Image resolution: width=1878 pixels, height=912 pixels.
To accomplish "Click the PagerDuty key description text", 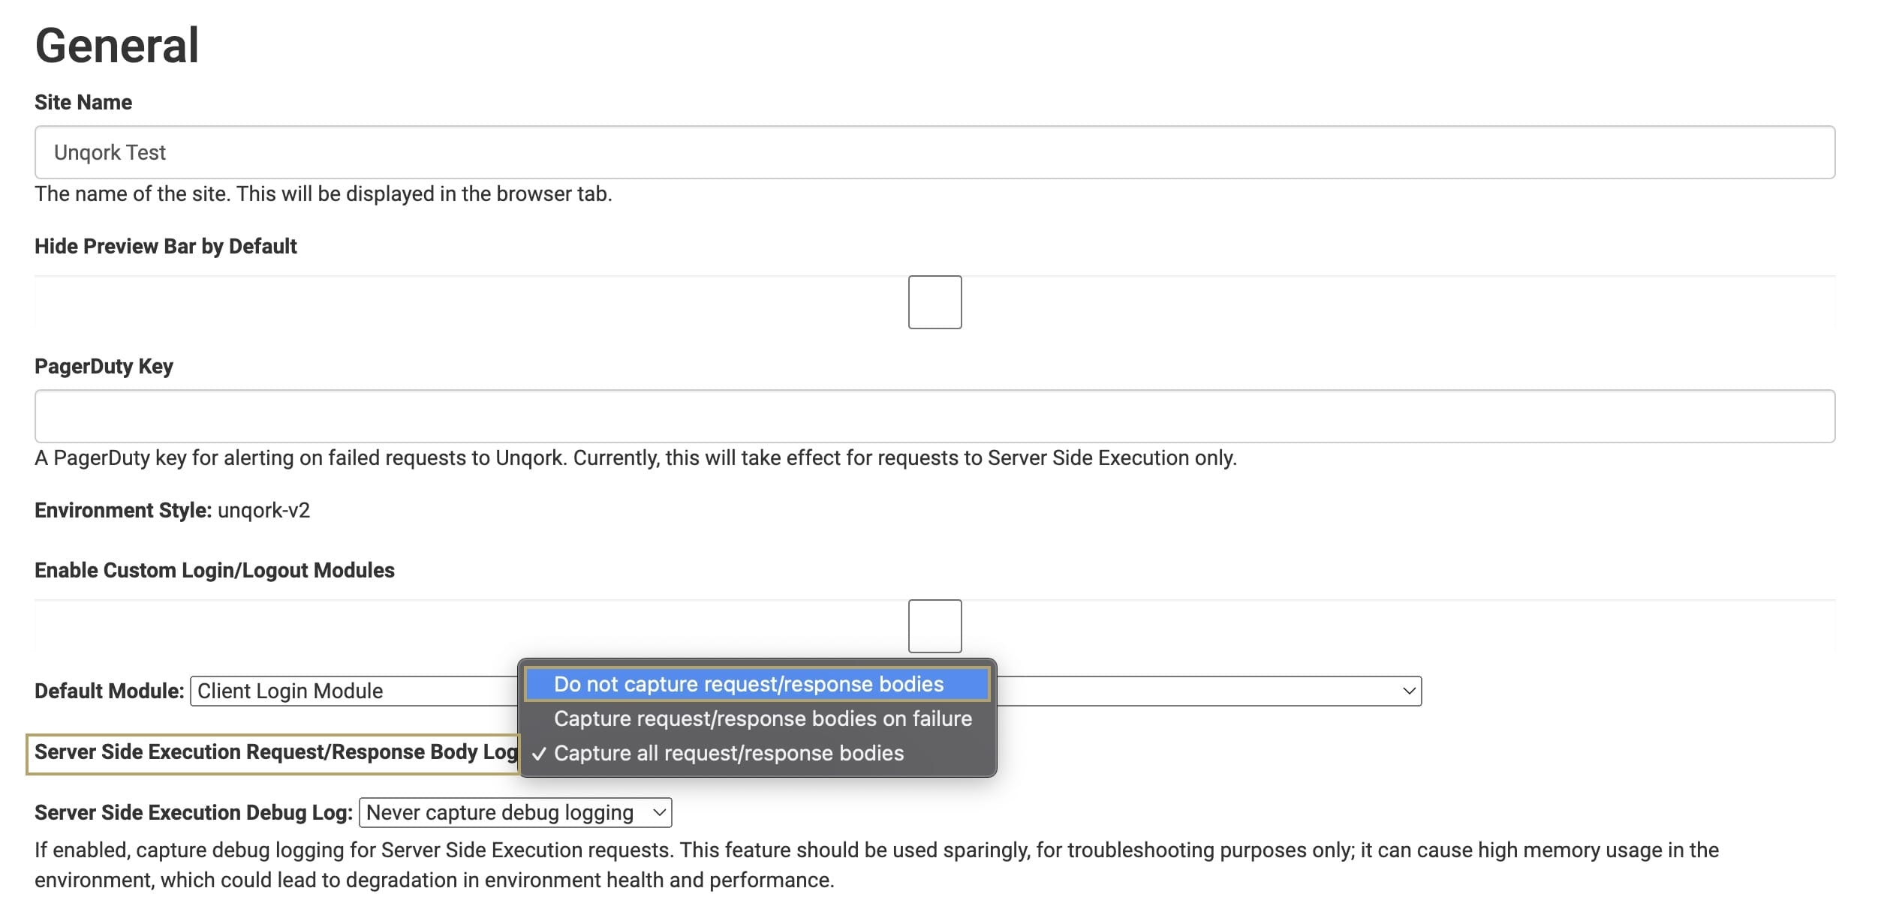I will [x=635, y=458].
